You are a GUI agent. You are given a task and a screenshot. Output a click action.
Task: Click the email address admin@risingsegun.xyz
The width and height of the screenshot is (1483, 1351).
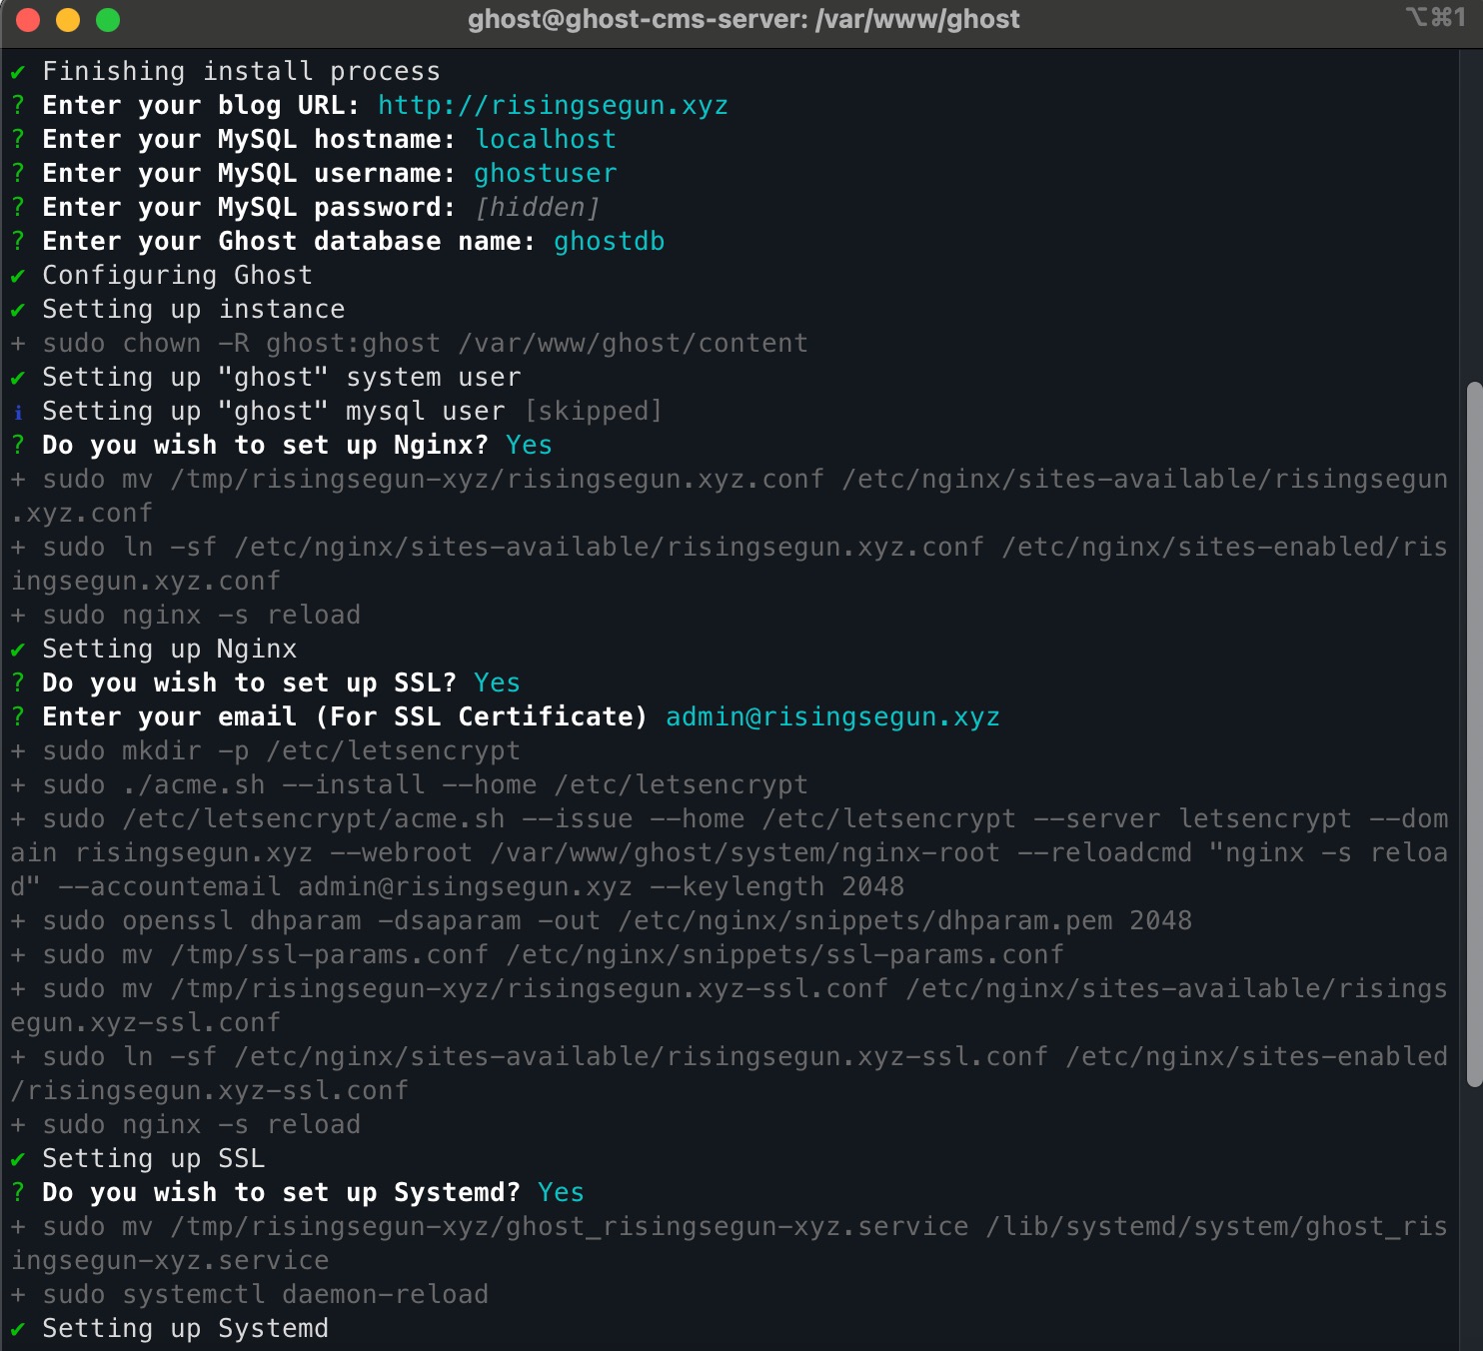(832, 716)
